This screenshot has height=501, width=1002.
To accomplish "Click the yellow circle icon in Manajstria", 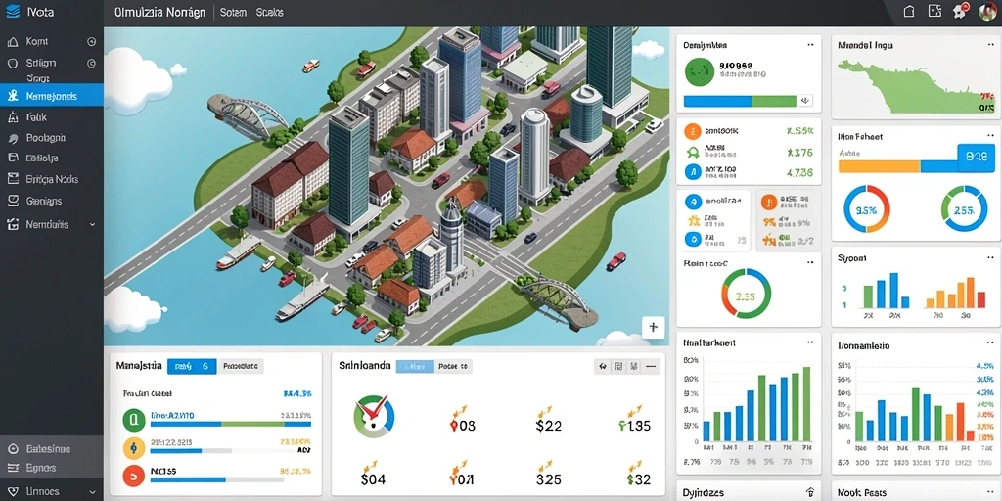I will [133, 449].
